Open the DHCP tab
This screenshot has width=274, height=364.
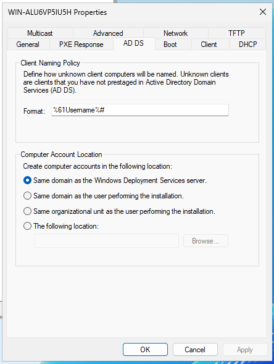click(x=248, y=44)
